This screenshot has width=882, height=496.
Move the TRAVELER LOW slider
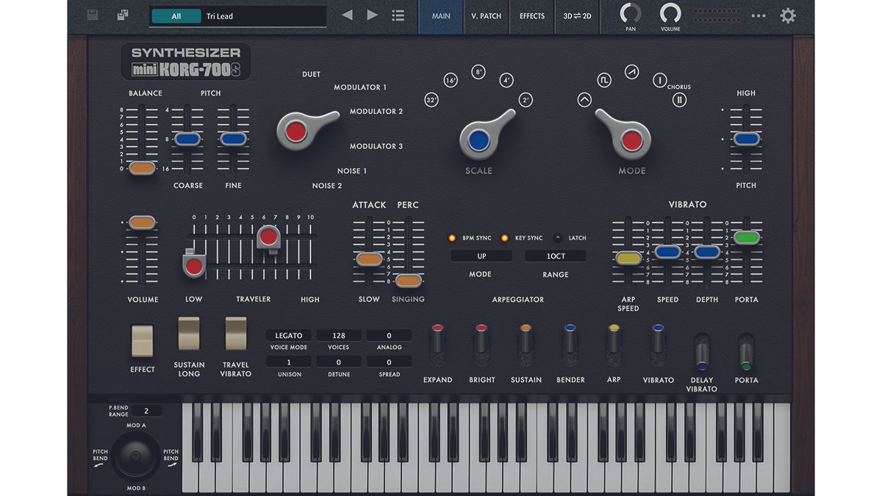point(193,265)
